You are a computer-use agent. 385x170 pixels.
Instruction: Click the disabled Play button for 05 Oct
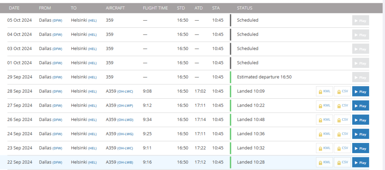click(361, 21)
